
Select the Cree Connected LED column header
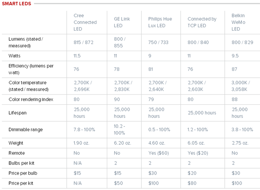pos(85,22)
